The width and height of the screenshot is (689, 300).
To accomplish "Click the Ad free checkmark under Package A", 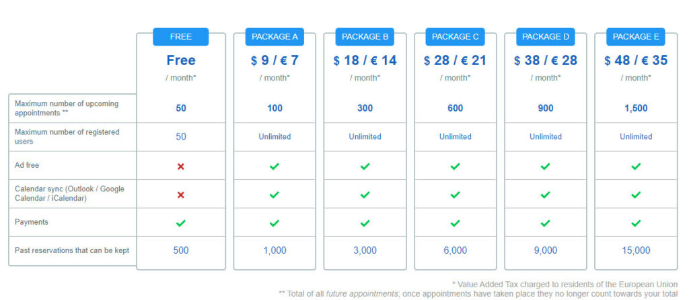I will point(275,166).
